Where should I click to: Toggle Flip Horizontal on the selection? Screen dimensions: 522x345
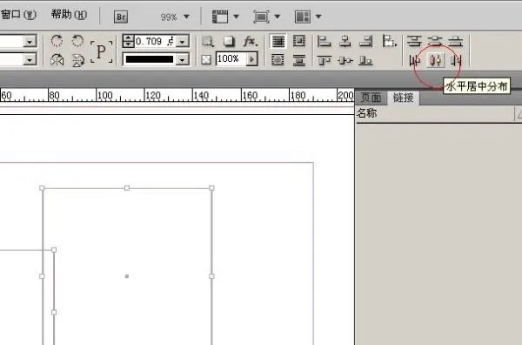coord(57,60)
